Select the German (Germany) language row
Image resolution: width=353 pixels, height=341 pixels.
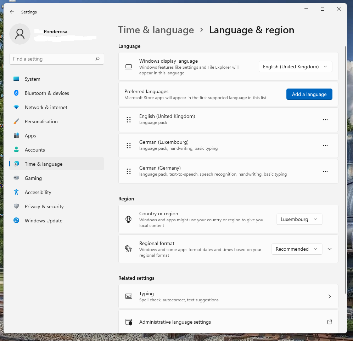click(228, 171)
